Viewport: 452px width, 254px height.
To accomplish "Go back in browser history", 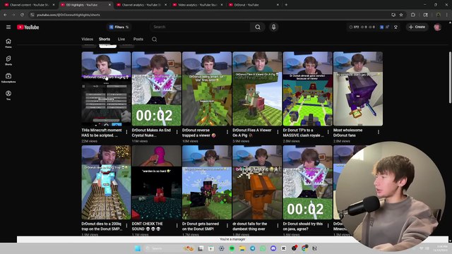I will click(5, 15).
